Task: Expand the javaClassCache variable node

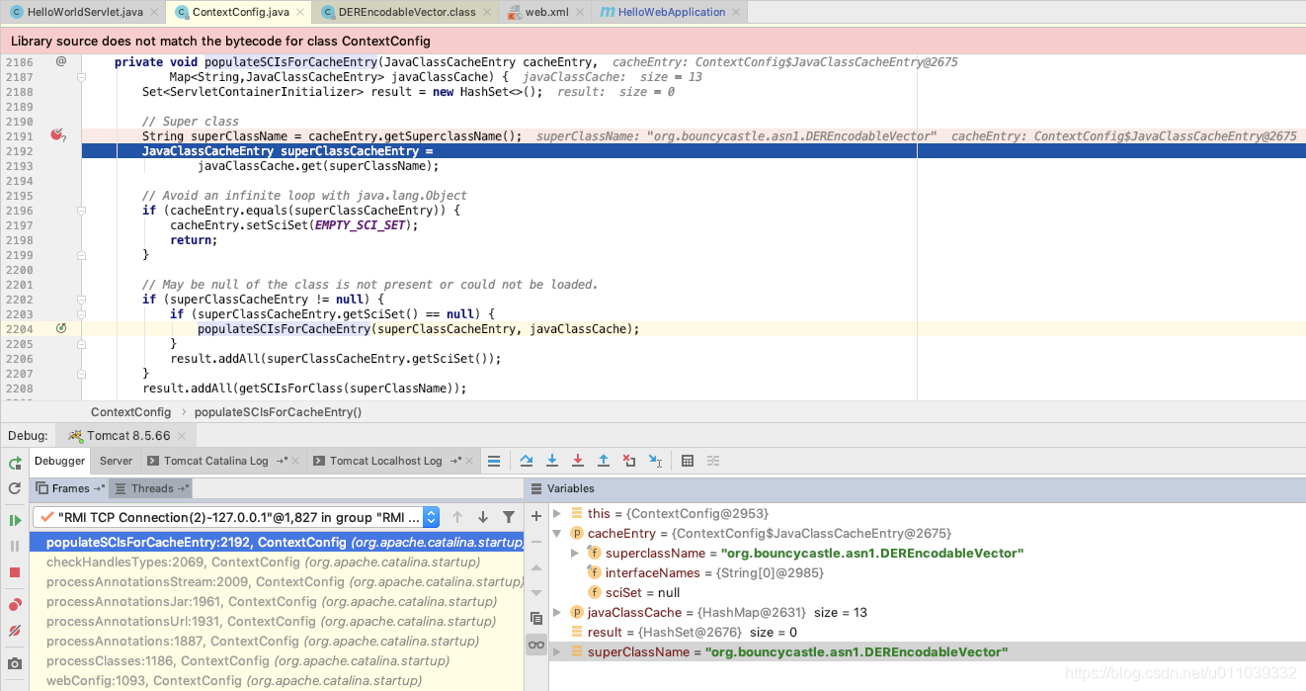Action: coord(557,612)
